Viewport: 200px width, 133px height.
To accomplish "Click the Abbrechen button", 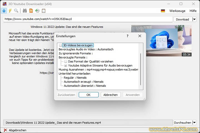I will pos(111,95).
